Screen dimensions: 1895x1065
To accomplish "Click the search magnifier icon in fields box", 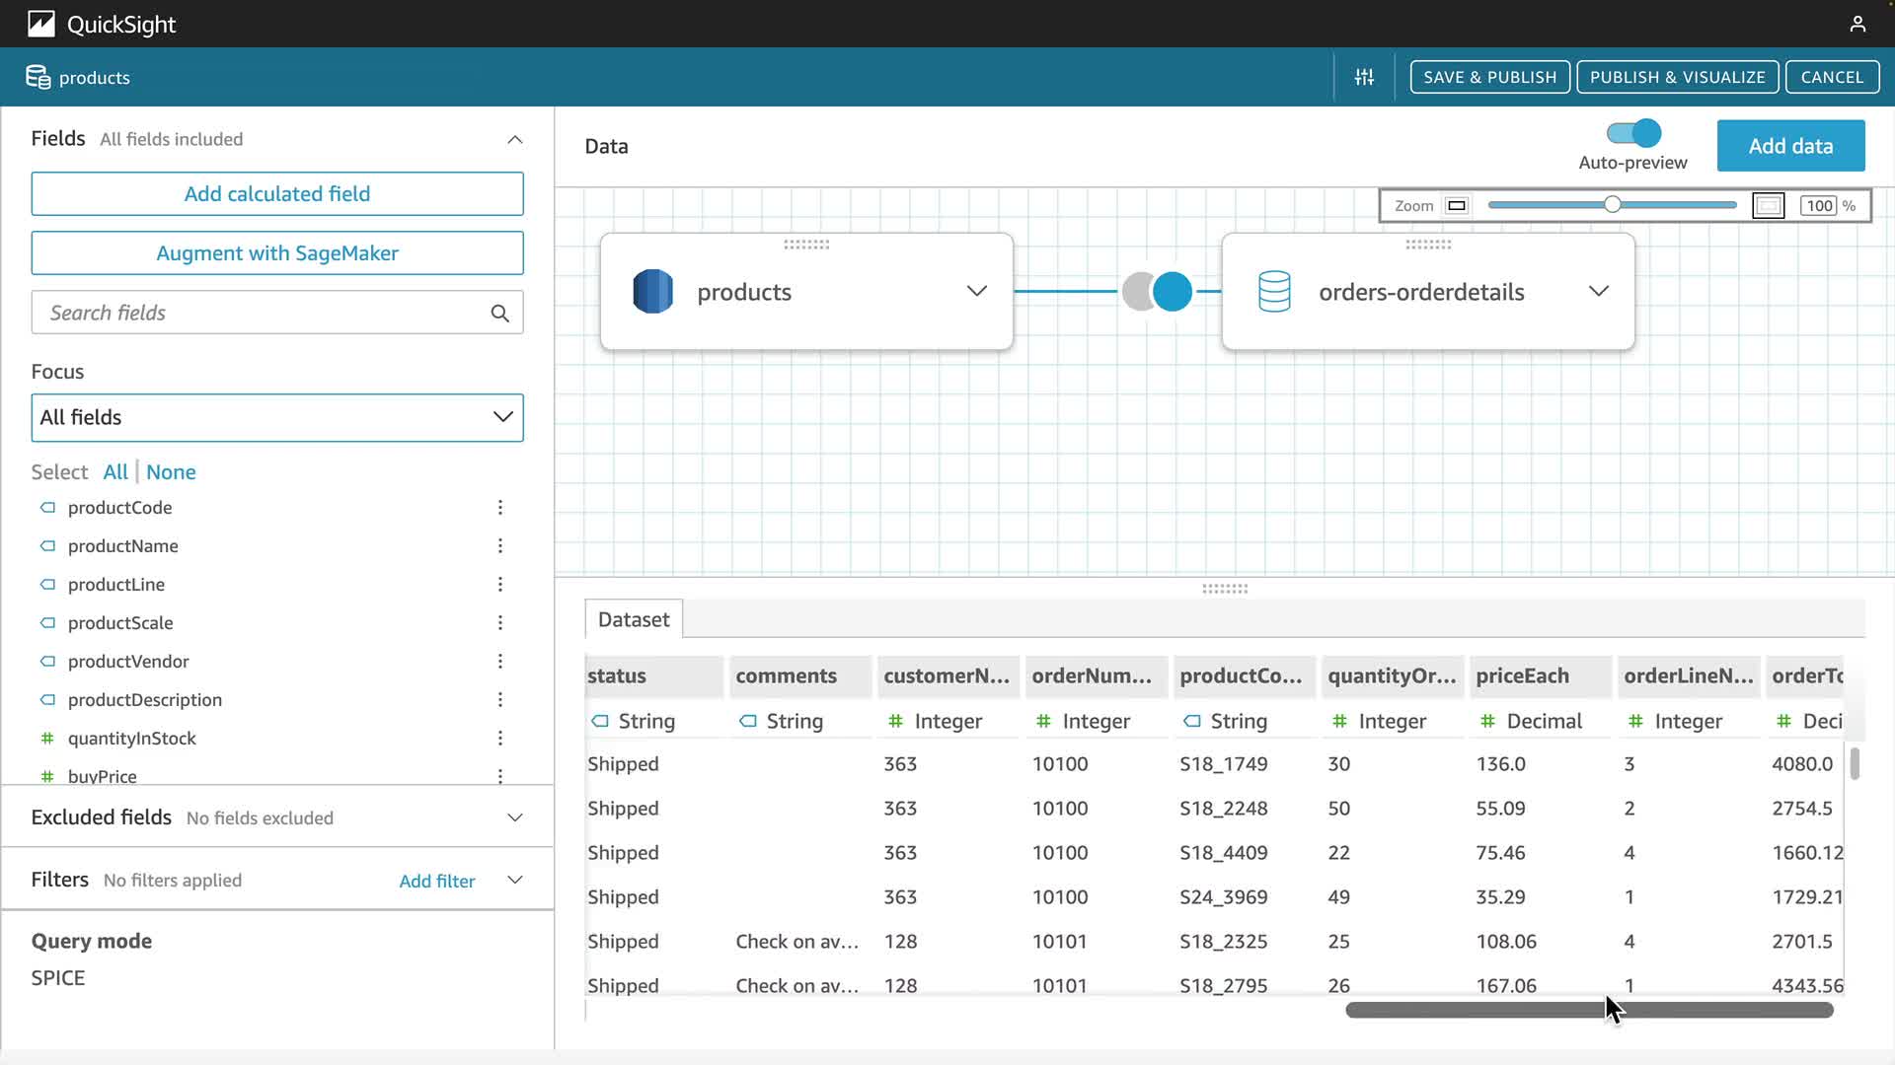I will coord(500,314).
